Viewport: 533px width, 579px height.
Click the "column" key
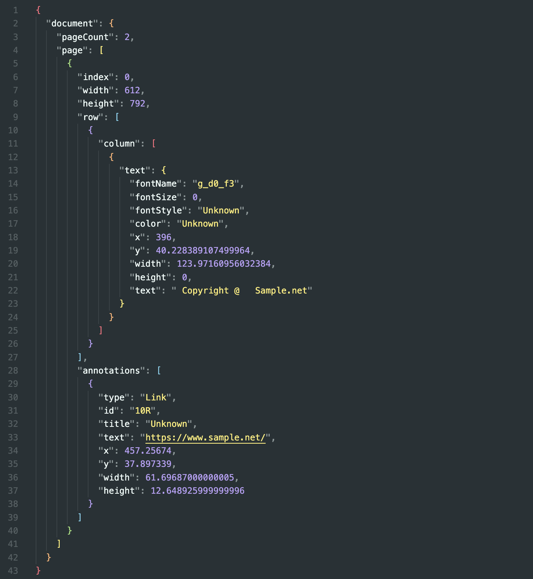[x=119, y=143]
